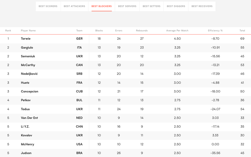The height and width of the screenshot is (157, 251).
Task: Open the Best Diggers tab
Action: point(176,6)
